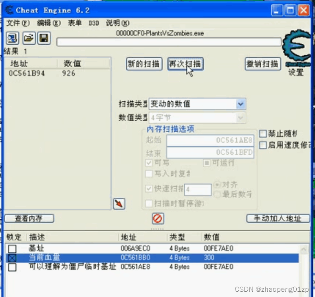Click the Cheat Engine logo settings
The image size is (315, 297).
coord(297,48)
